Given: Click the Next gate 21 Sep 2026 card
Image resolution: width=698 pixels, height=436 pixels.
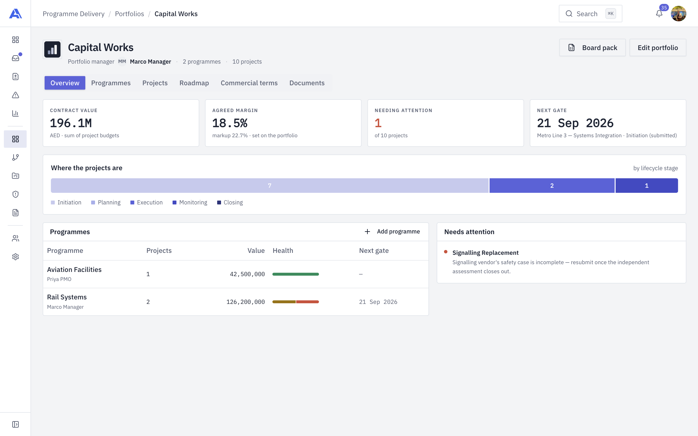Looking at the screenshot, I should pos(608,123).
